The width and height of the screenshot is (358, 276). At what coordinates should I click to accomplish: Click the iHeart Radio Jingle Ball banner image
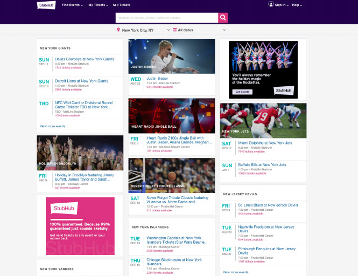pyautogui.click(x=171, y=115)
